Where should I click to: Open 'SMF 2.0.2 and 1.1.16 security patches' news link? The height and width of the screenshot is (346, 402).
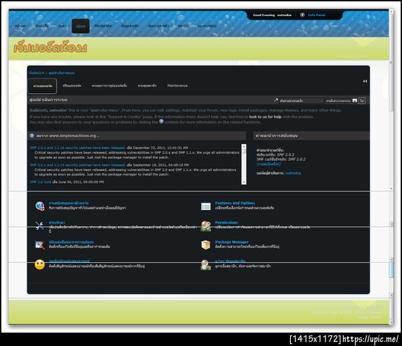tap(78, 148)
